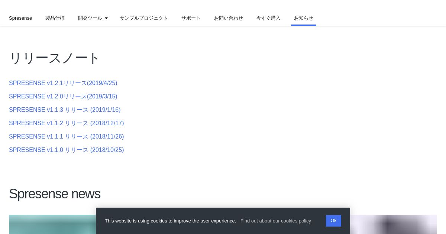Open the teal news thumbnail on the left
446x234 pixels.
[52, 224]
